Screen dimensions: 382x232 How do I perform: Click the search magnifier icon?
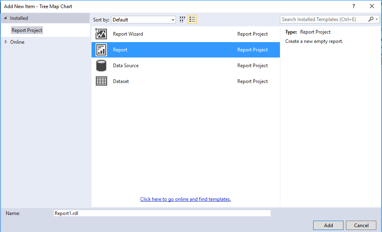click(x=371, y=19)
